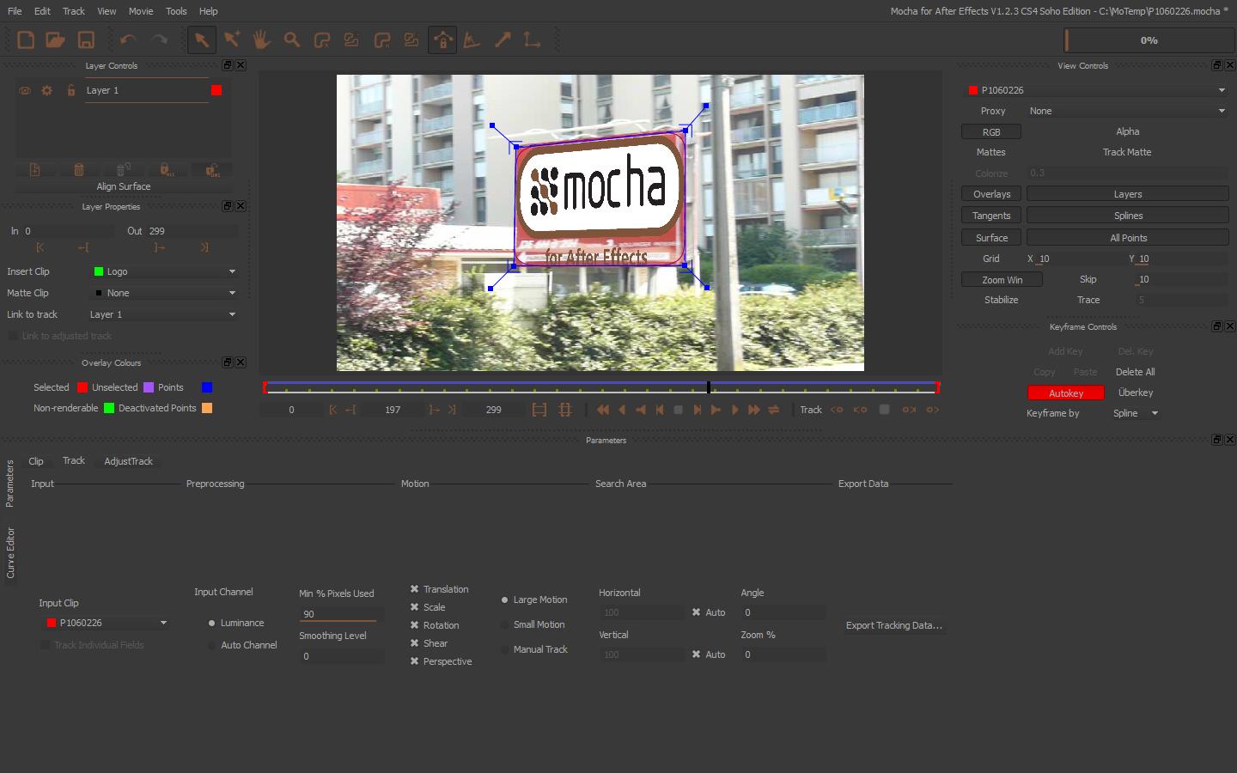This screenshot has width=1237, height=773.
Task: Select the arrow Pick tool
Action: 202,40
